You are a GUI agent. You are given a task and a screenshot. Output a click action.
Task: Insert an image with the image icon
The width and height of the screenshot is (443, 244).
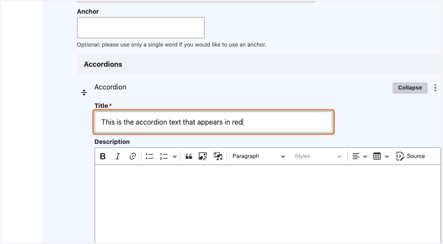203,156
